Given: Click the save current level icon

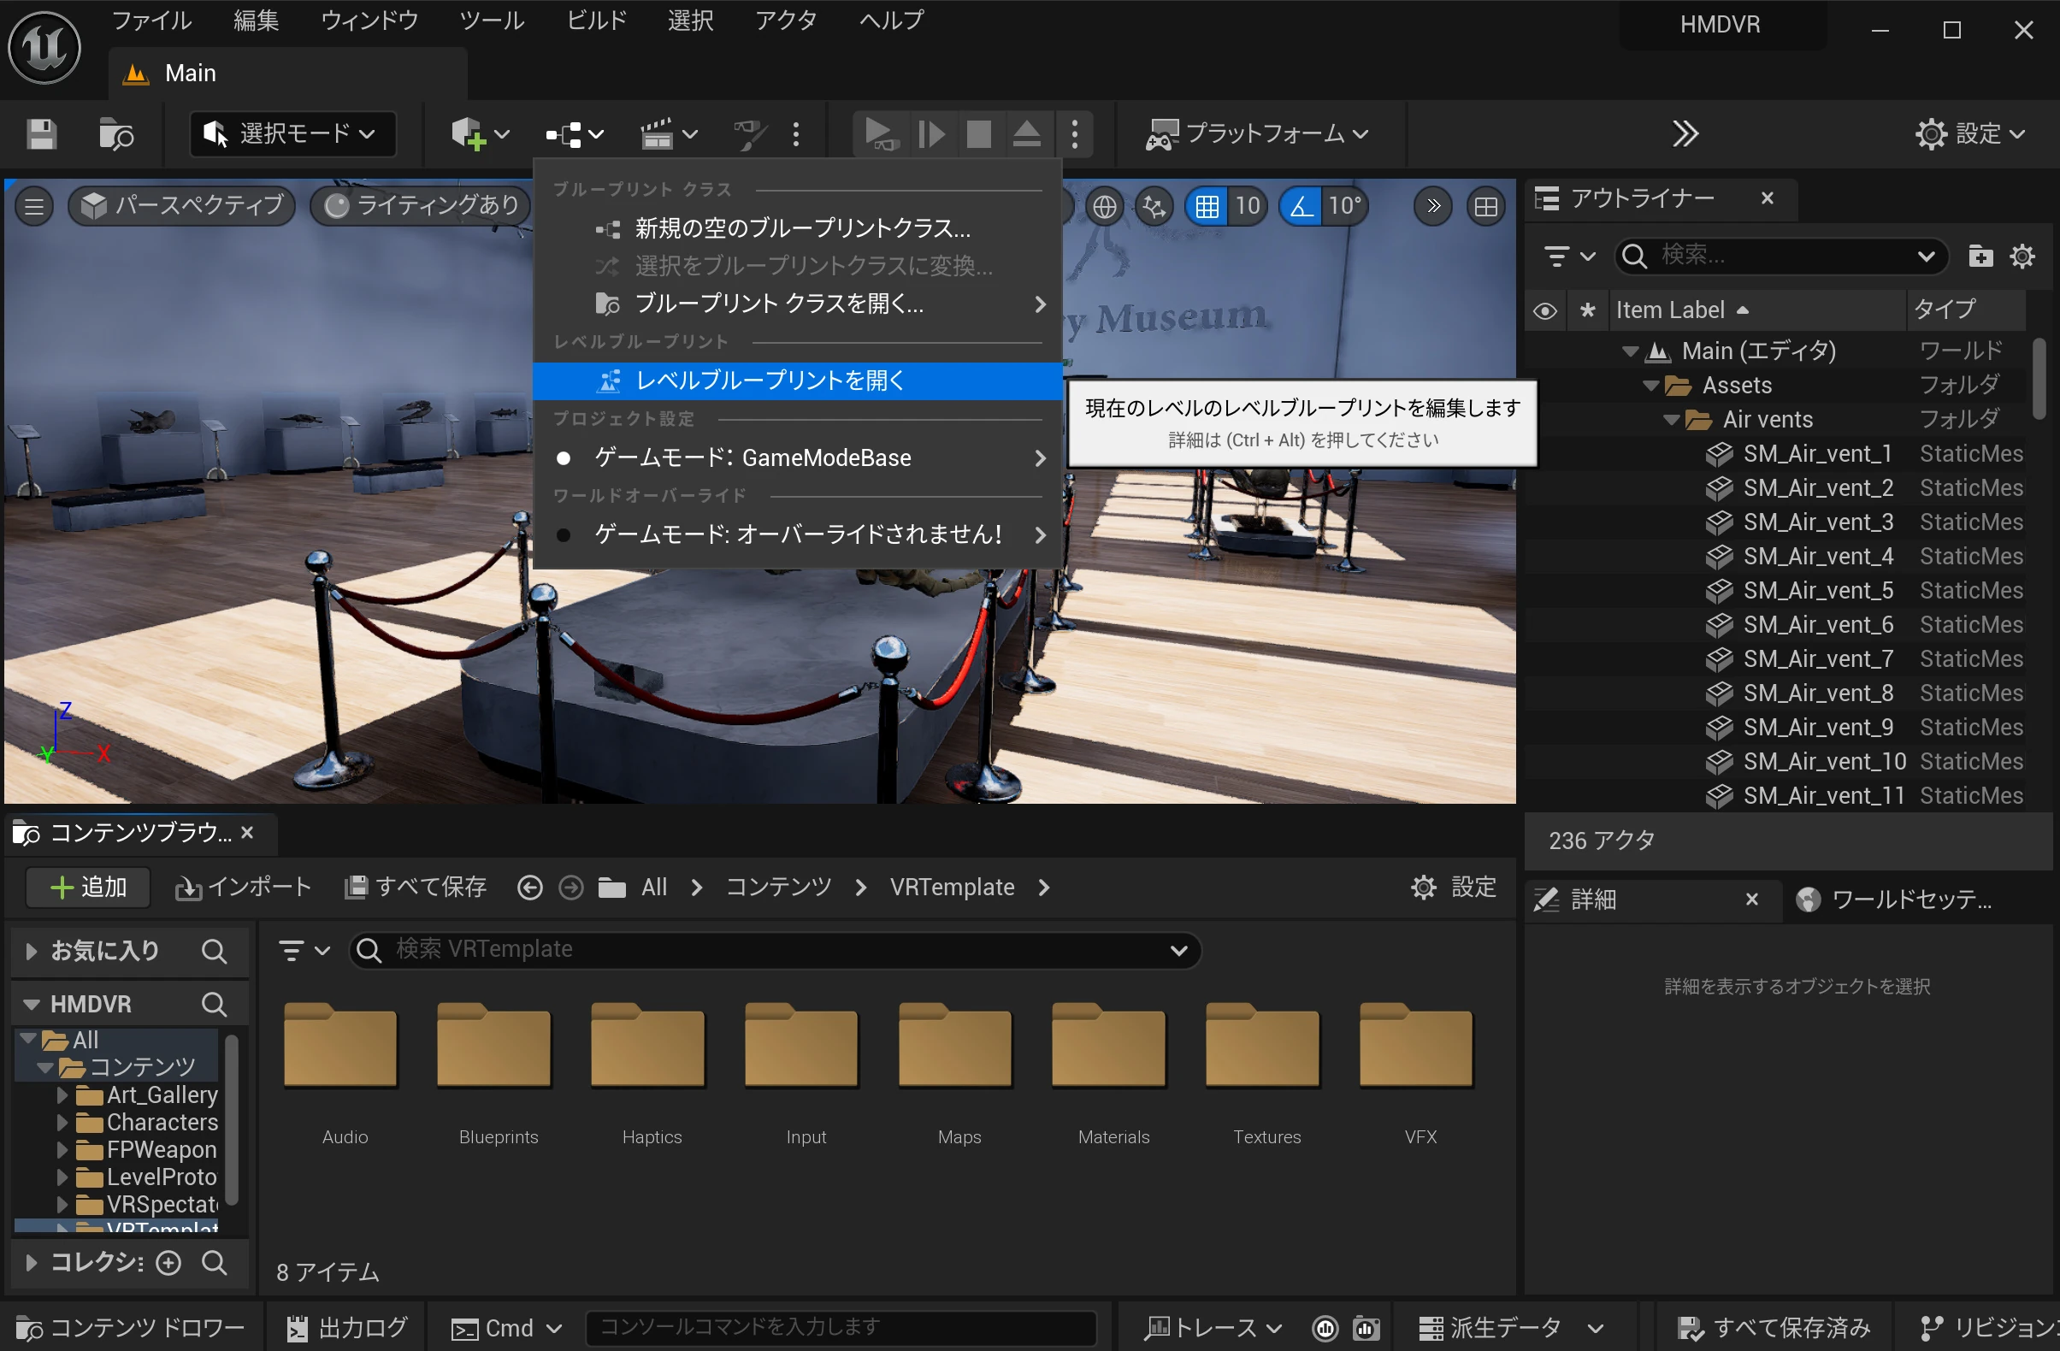Looking at the screenshot, I should pos(41,134).
